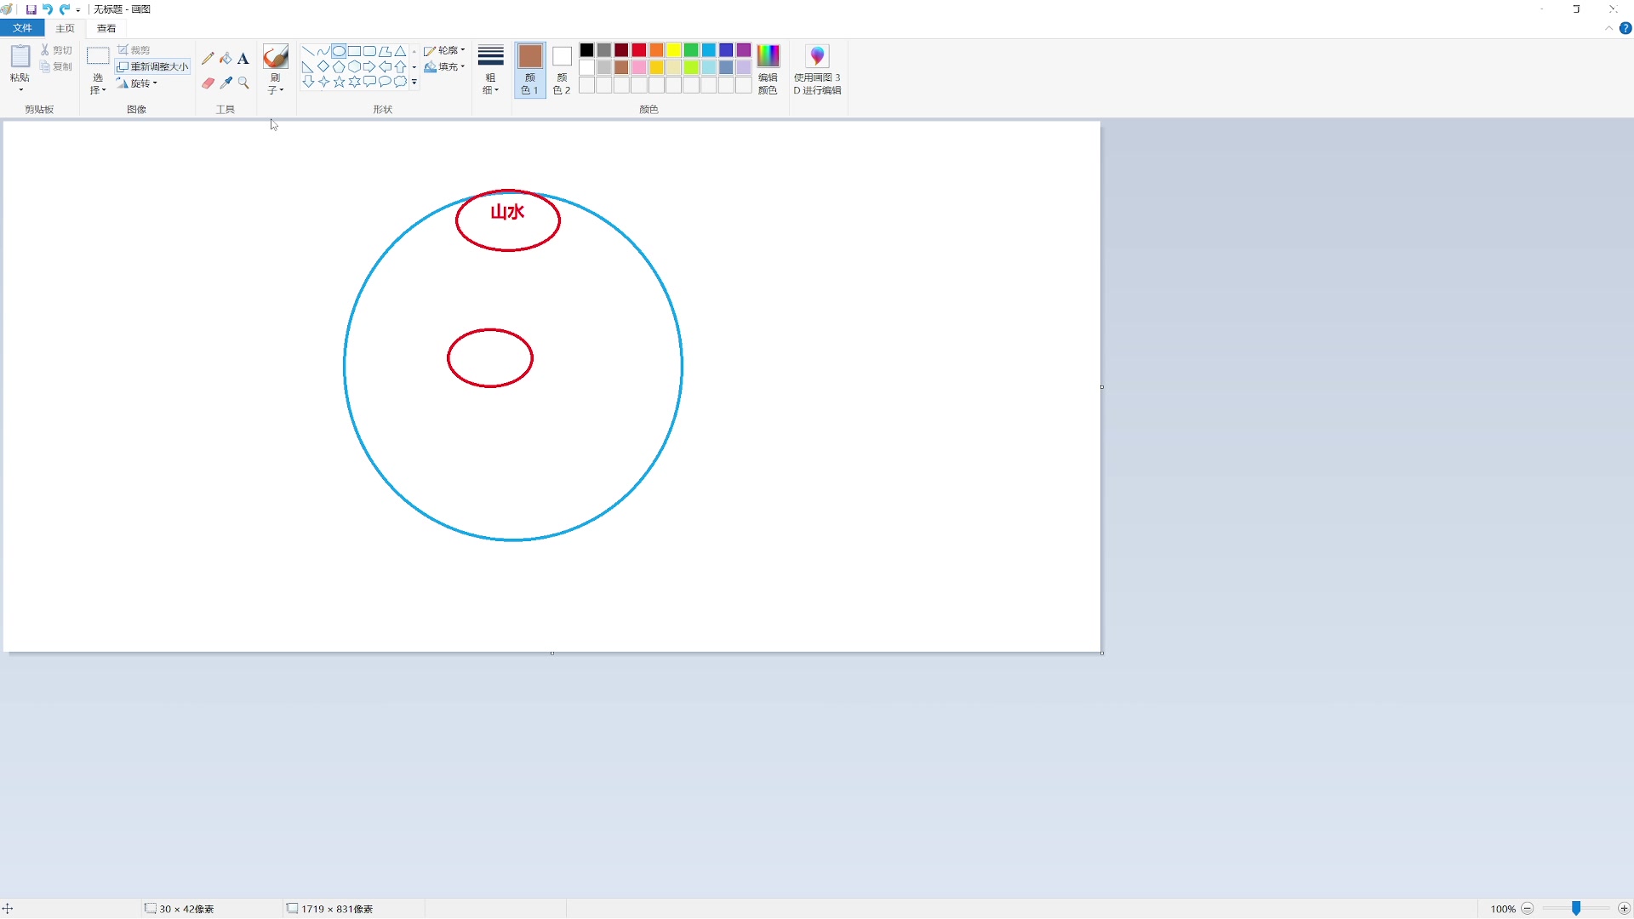Choose the Down arrow shape
The image size is (1634, 919).
point(308,82)
